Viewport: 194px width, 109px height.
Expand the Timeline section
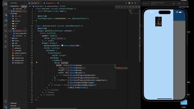coord(13,103)
